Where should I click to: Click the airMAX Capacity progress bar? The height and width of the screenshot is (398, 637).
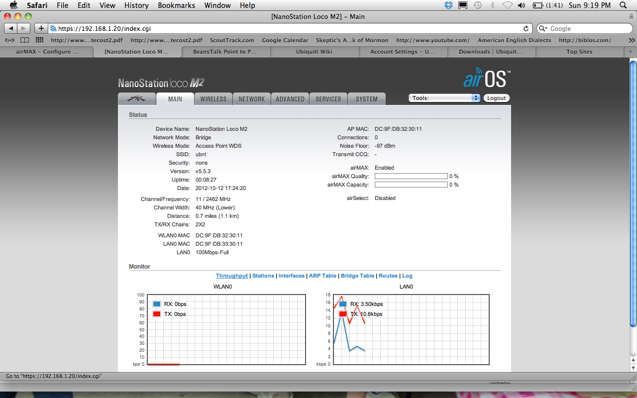click(x=411, y=185)
